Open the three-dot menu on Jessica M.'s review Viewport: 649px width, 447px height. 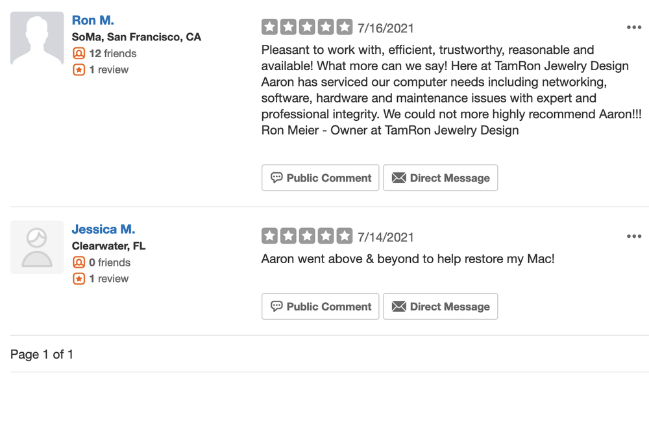[634, 236]
